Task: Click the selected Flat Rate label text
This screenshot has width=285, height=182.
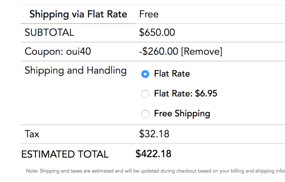Action: click(172, 73)
